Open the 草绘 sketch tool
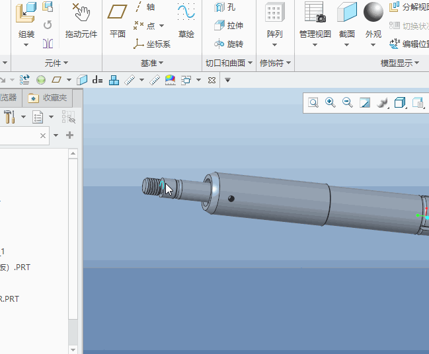Image resolution: width=429 pixels, height=354 pixels. [186, 20]
